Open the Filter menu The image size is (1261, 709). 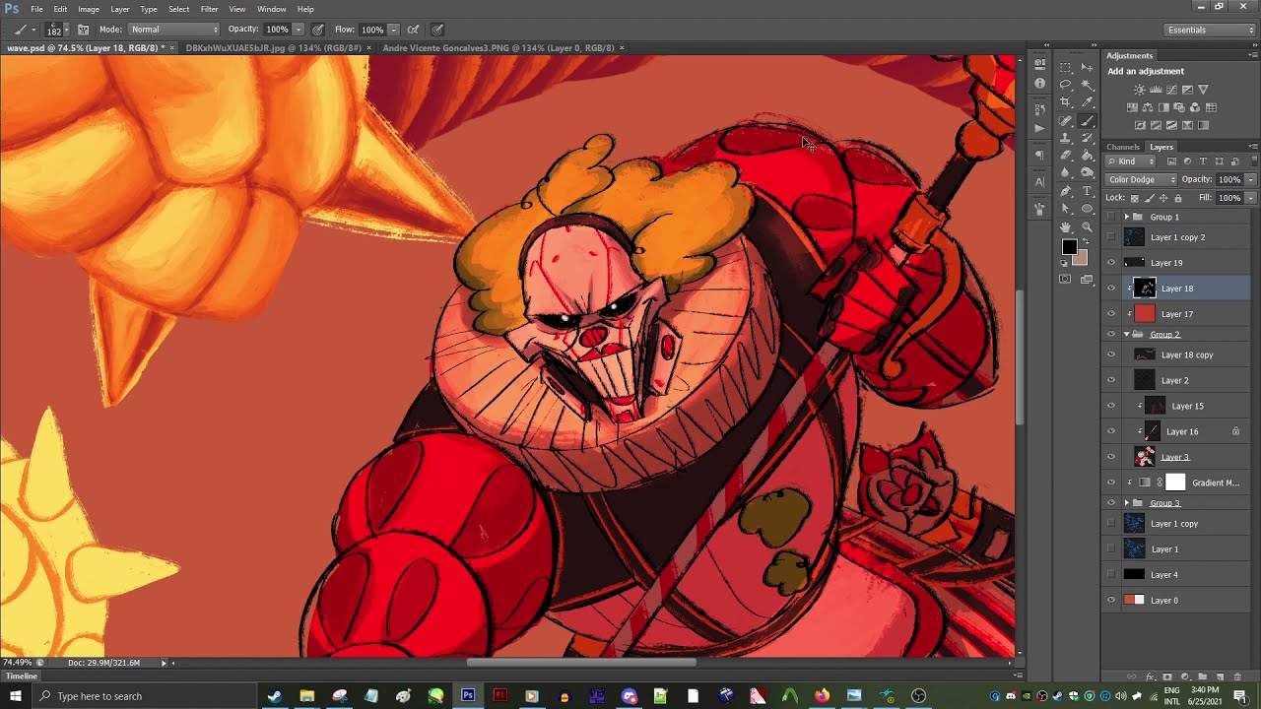[x=209, y=9]
